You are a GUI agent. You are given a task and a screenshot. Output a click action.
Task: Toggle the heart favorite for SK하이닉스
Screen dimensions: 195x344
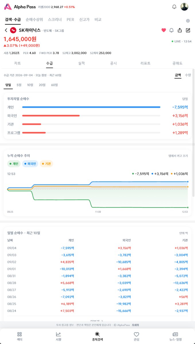point(164,30)
